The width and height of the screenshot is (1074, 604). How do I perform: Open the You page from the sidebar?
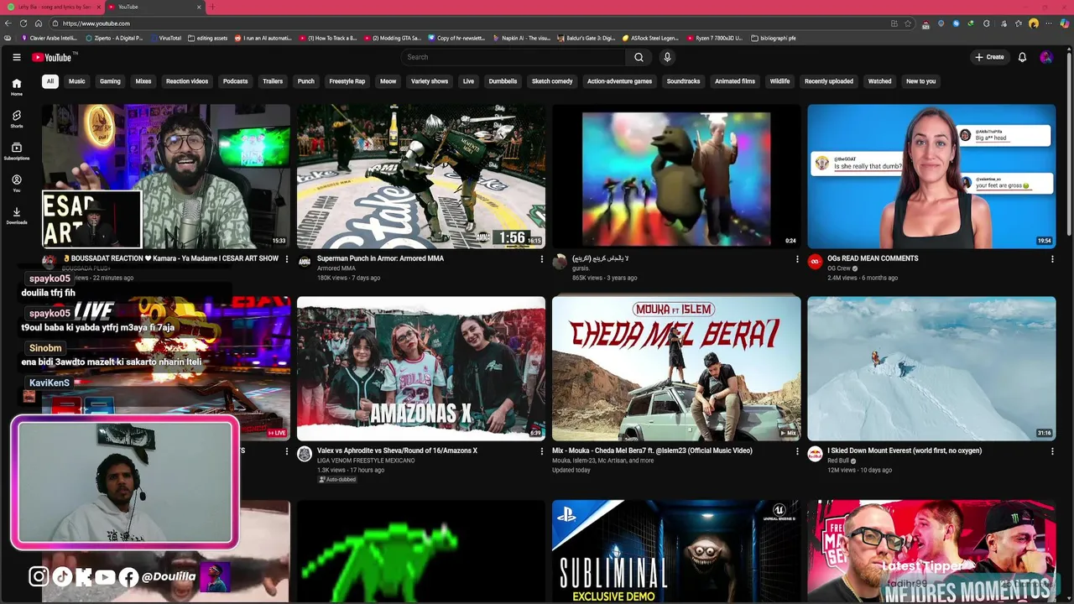point(17,183)
